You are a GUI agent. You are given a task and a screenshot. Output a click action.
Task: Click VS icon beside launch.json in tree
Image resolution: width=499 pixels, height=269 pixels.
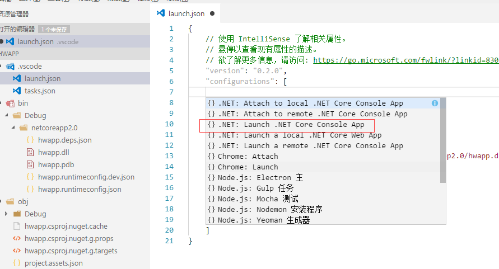point(17,78)
